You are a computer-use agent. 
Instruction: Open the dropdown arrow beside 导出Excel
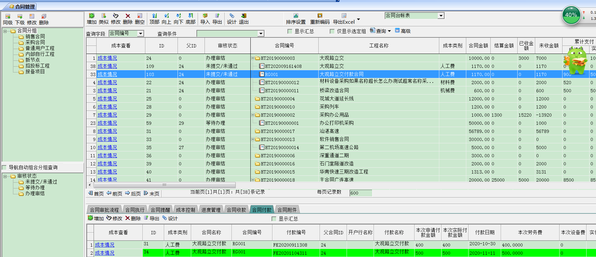(358, 19)
